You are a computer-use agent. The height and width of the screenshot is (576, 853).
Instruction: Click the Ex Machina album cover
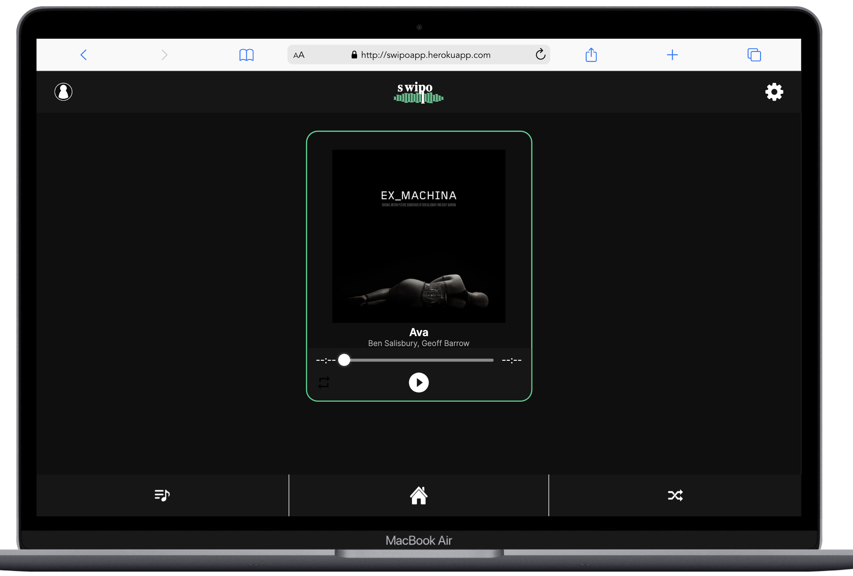click(x=419, y=236)
